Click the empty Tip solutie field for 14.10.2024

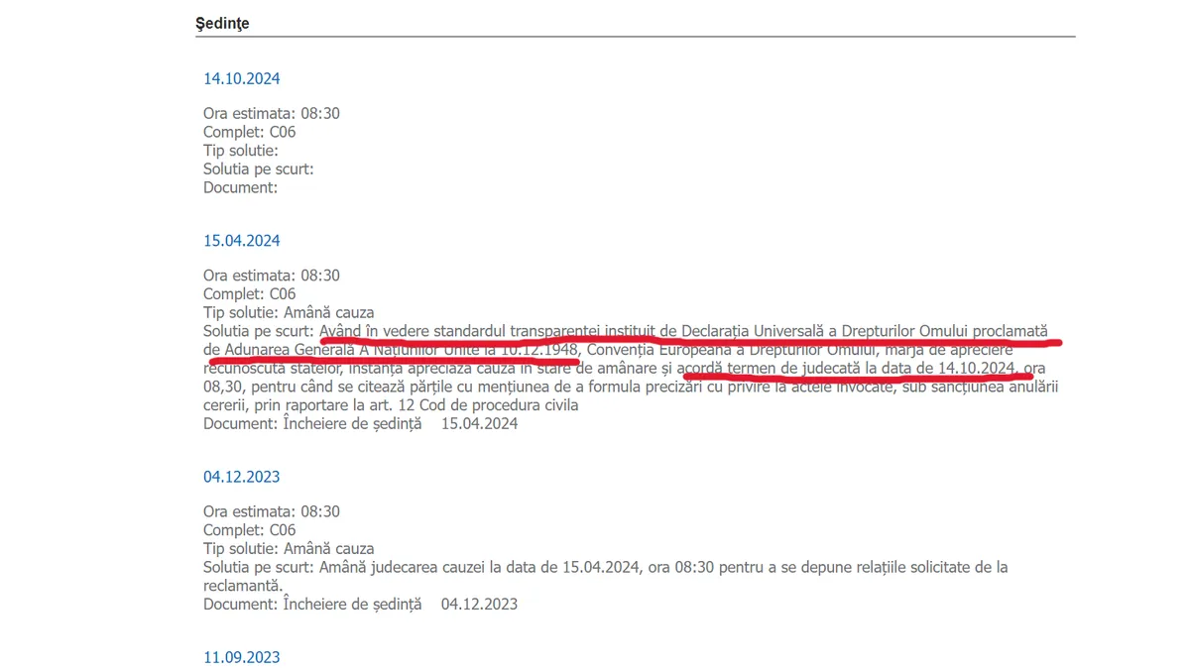(x=241, y=151)
